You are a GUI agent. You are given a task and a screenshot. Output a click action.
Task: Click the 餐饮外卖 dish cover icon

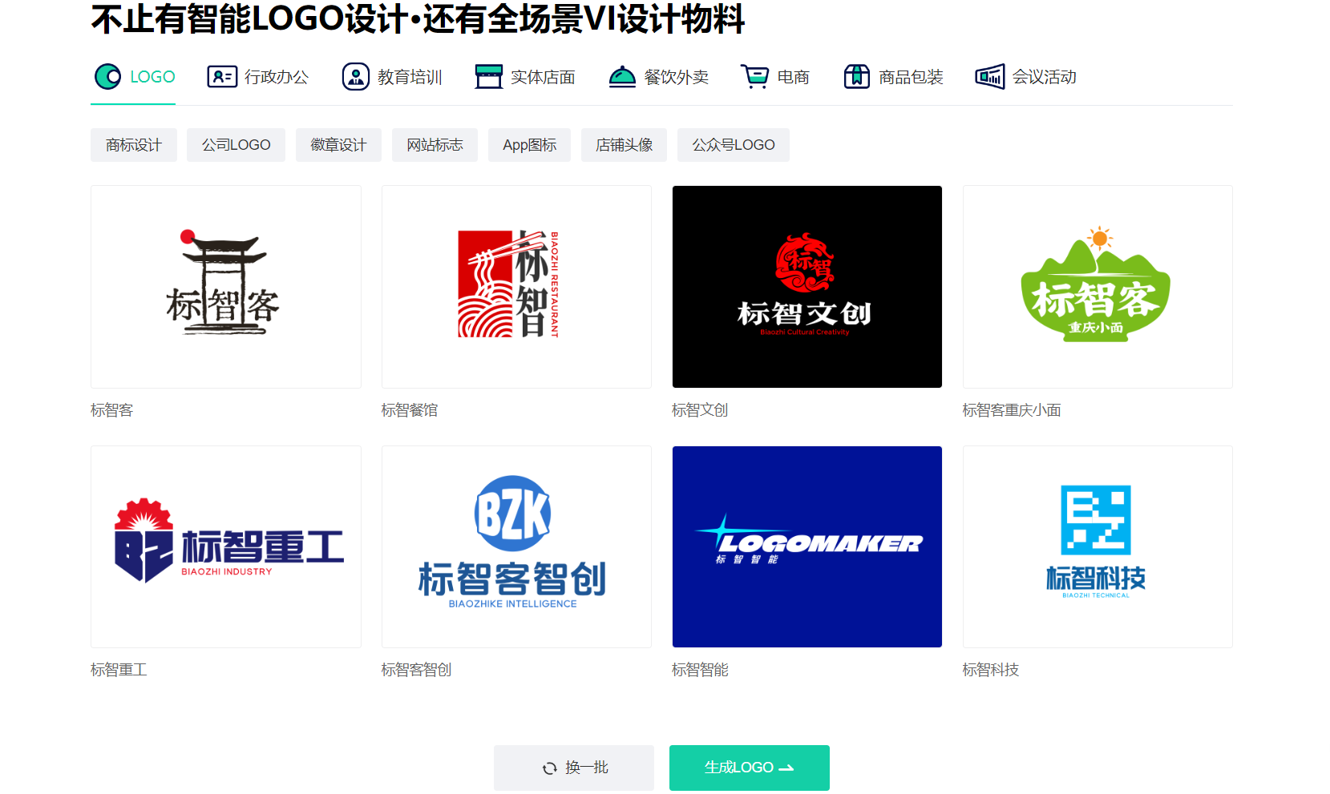[622, 77]
